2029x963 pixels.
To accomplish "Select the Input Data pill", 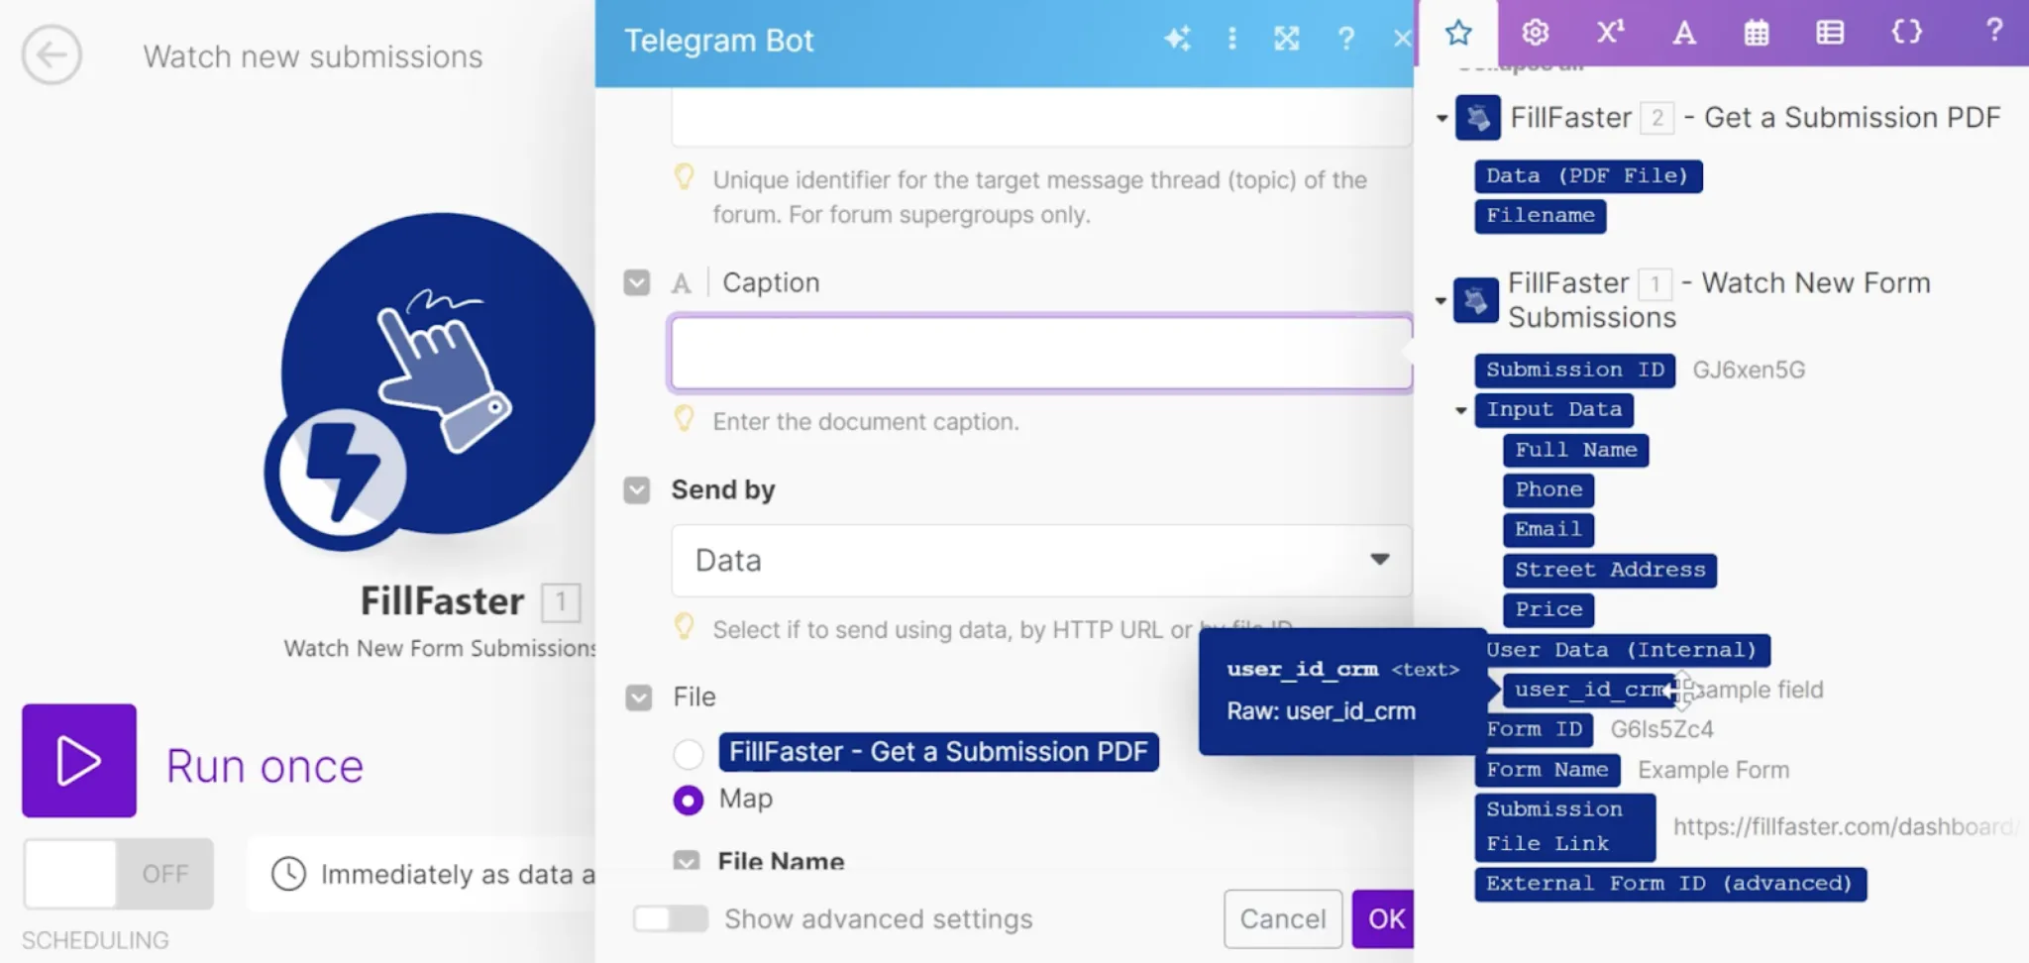I will [1553, 410].
